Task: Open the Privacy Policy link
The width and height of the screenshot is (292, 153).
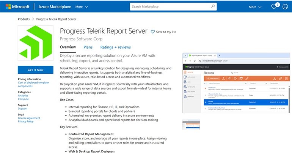Action: pyautogui.click(x=25, y=122)
